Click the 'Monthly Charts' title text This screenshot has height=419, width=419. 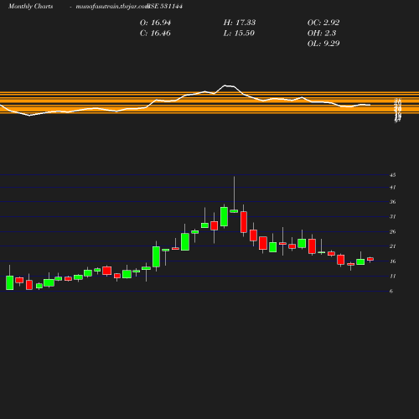[31, 7]
